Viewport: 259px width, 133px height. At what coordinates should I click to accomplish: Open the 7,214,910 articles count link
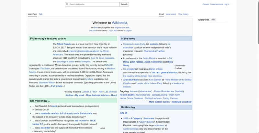[x=113, y=31]
